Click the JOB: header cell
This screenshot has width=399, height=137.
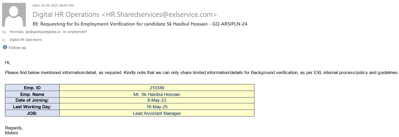pos(32,113)
